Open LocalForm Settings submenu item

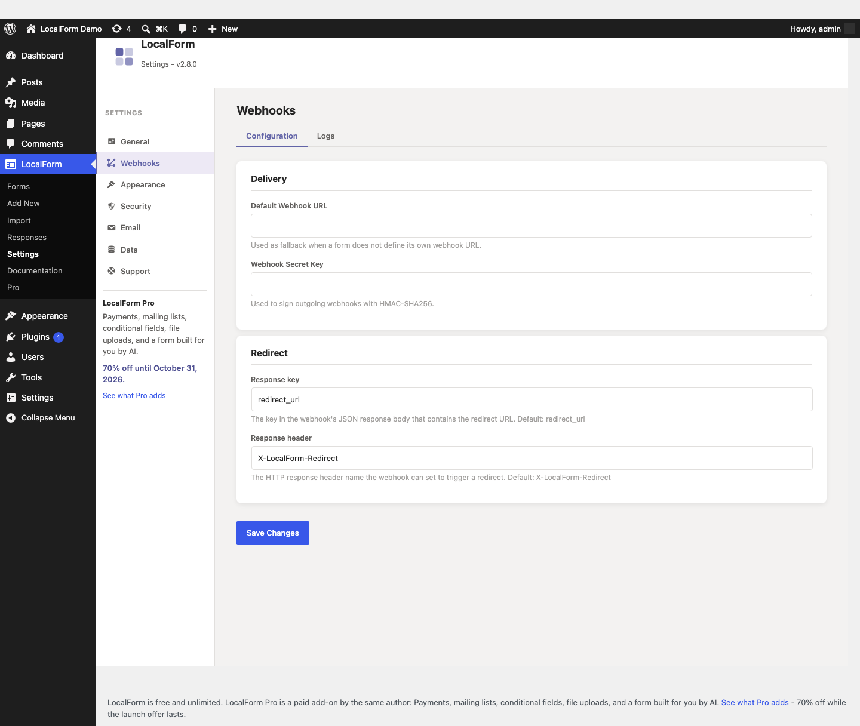tap(23, 254)
